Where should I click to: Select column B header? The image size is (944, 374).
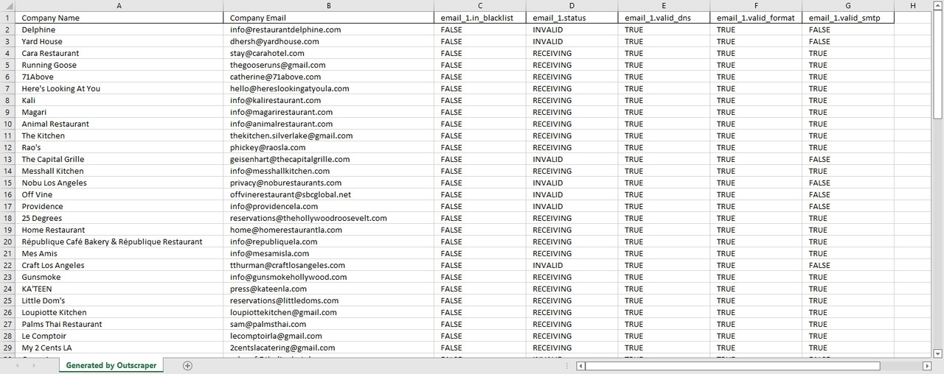(x=329, y=6)
